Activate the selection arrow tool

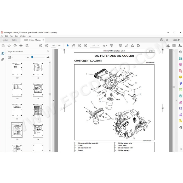tap(68, 45)
